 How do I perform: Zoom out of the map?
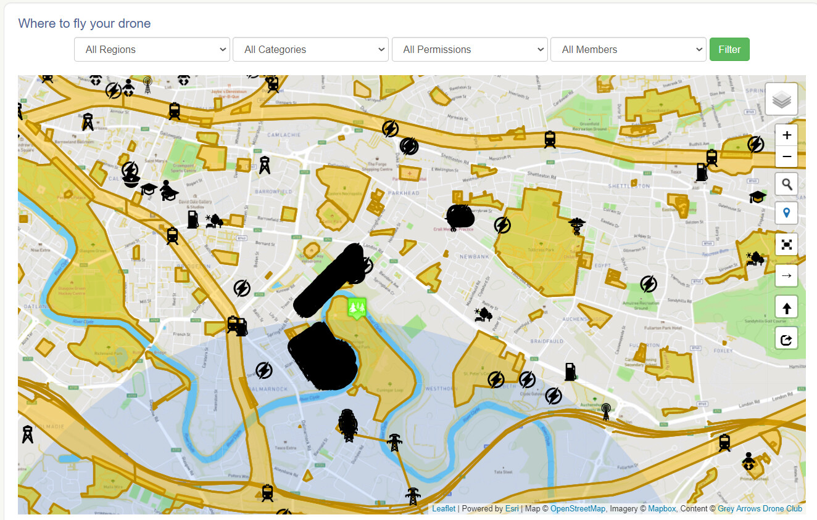pos(786,157)
